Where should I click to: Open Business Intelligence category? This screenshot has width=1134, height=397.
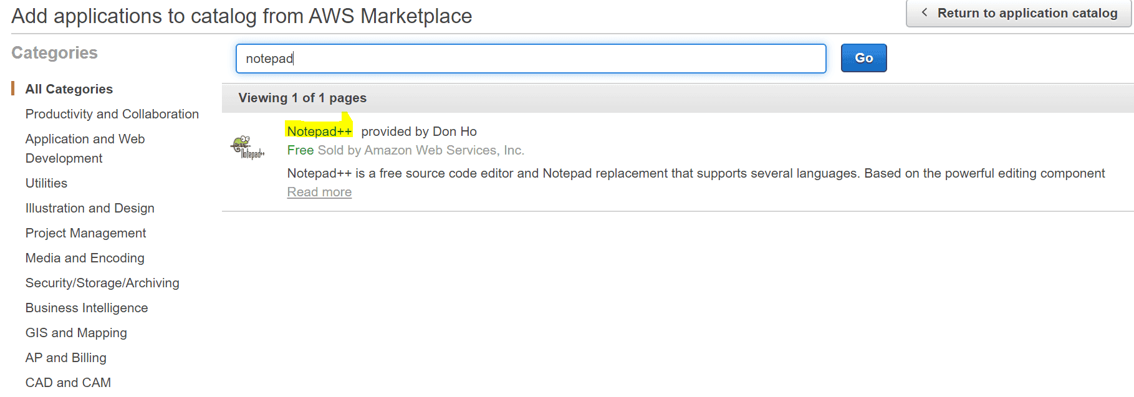87,308
